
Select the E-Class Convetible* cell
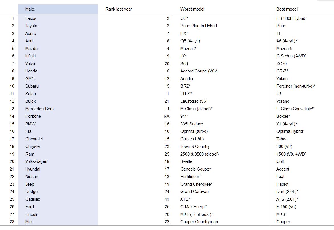(295, 109)
